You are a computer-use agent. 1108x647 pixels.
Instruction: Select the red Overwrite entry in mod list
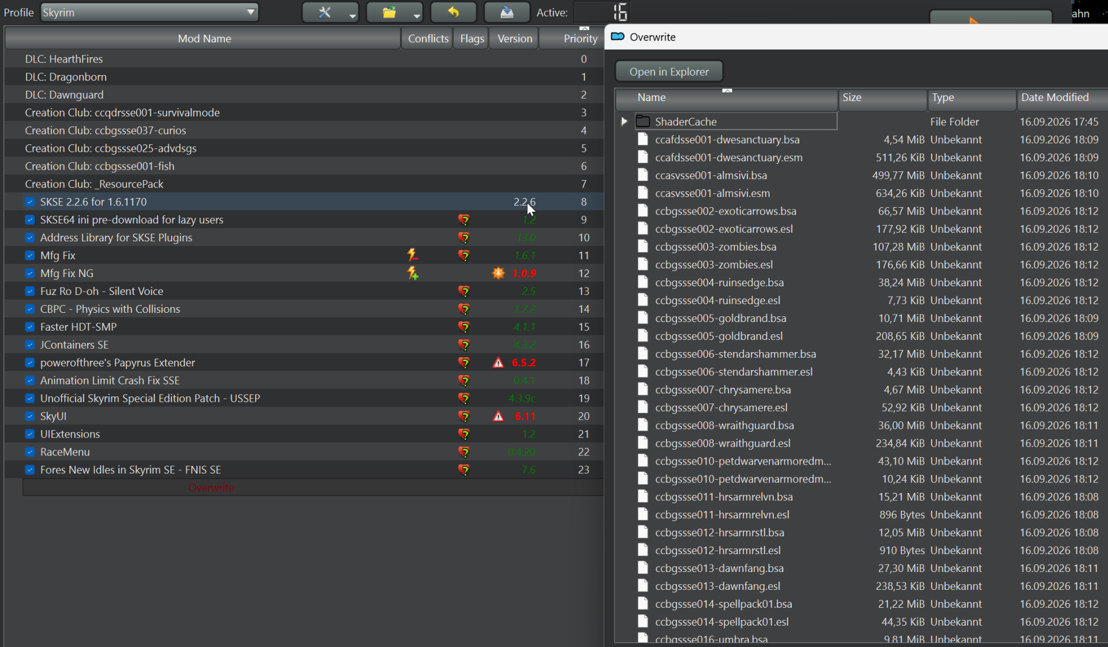(x=313, y=488)
